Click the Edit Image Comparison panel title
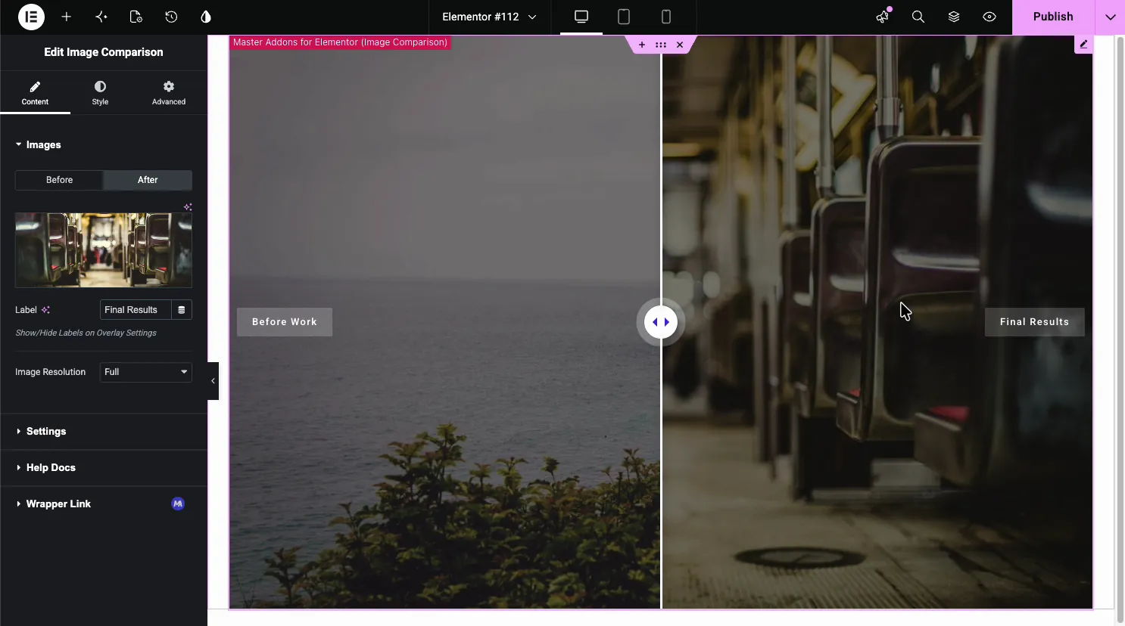The image size is (1125, 626). click(104, 52)
